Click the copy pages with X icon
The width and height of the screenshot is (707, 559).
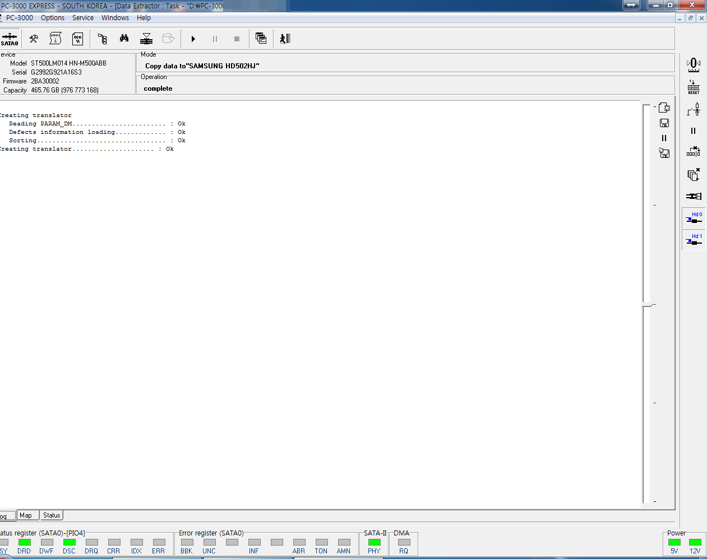(694, 174)
